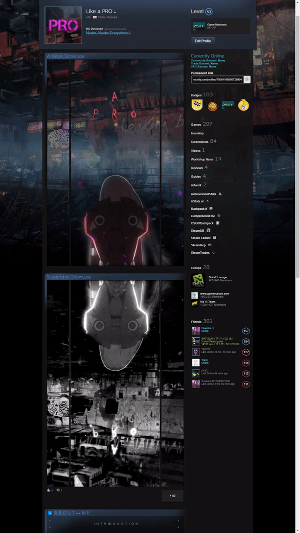Click the level 53 circle badge
The height and width of the screenshot is (533, 300).
209,12
